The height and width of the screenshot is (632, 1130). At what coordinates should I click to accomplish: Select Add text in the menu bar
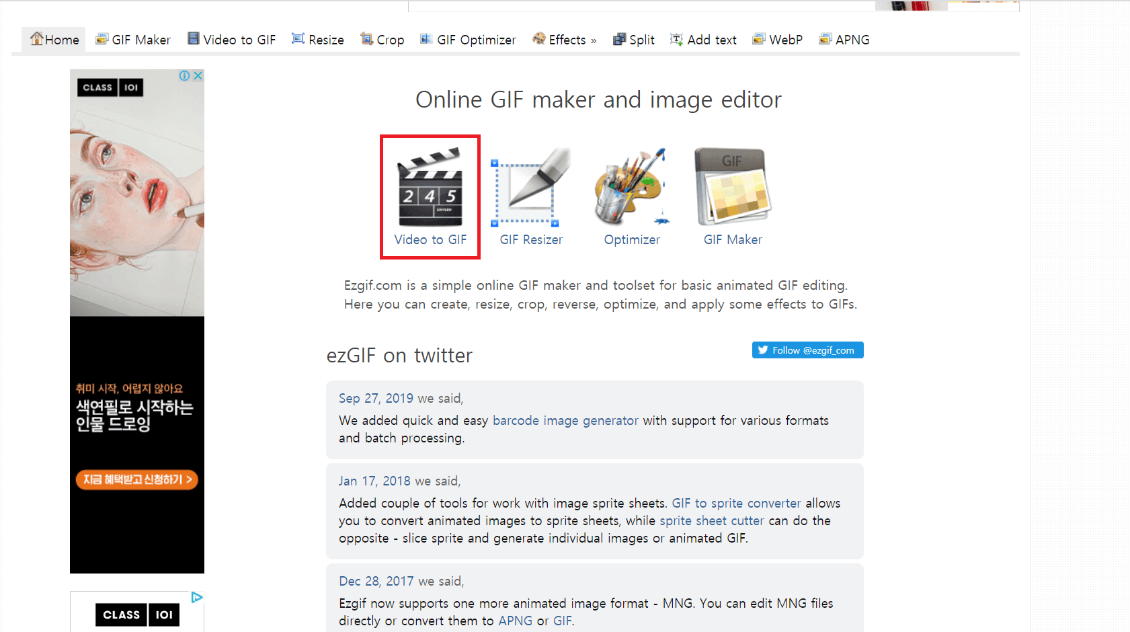tap(704, 40)
